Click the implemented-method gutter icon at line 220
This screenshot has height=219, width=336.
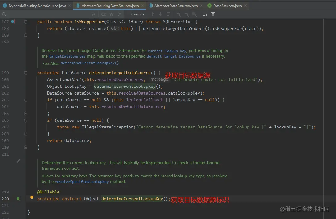tap(18, 199)
